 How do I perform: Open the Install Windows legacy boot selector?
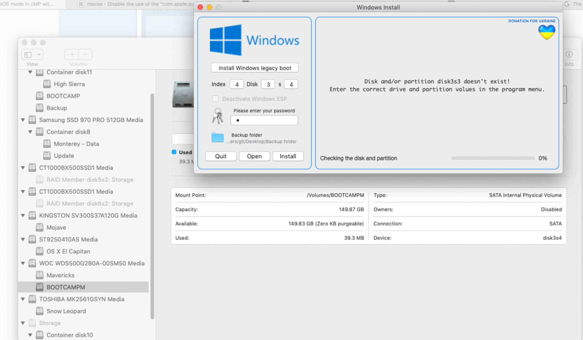(x=254, y=68)
